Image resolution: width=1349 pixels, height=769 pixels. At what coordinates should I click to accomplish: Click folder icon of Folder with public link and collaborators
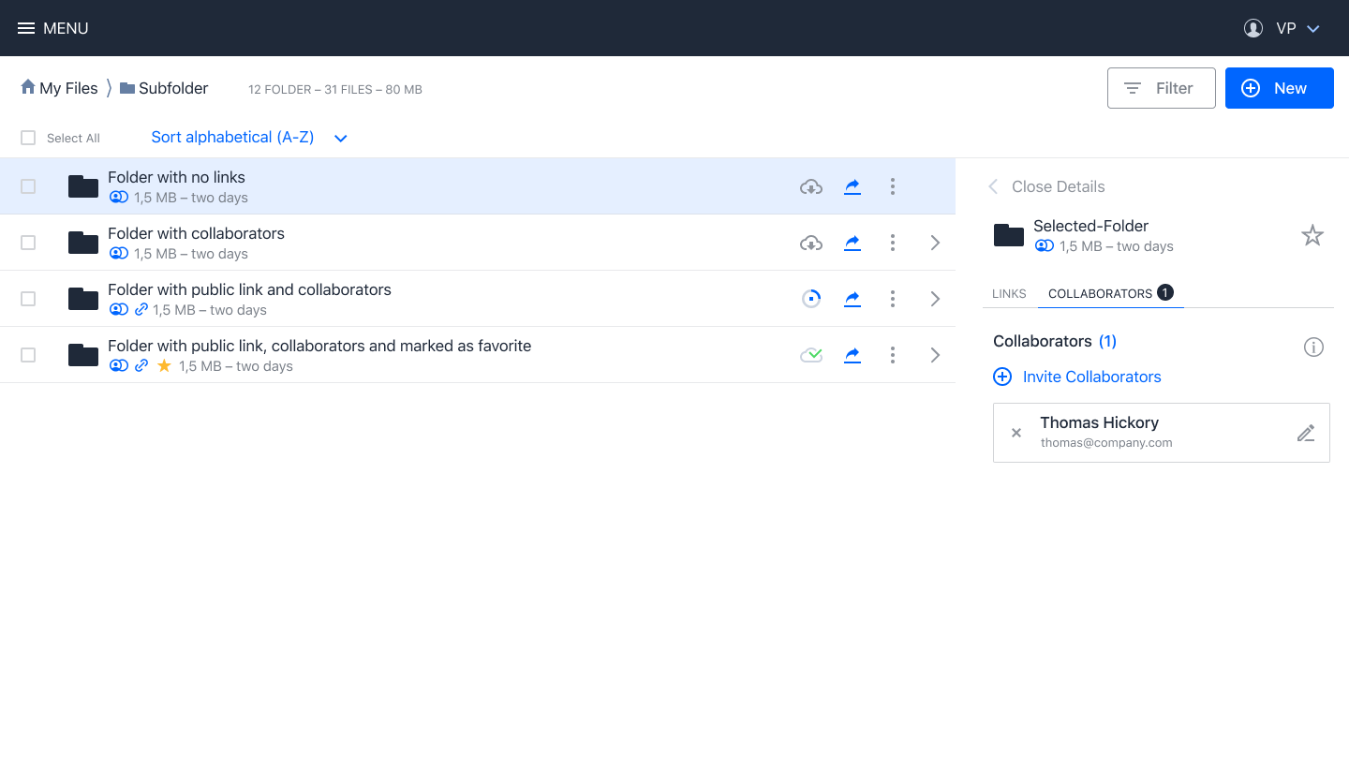[x=83, y=299]
